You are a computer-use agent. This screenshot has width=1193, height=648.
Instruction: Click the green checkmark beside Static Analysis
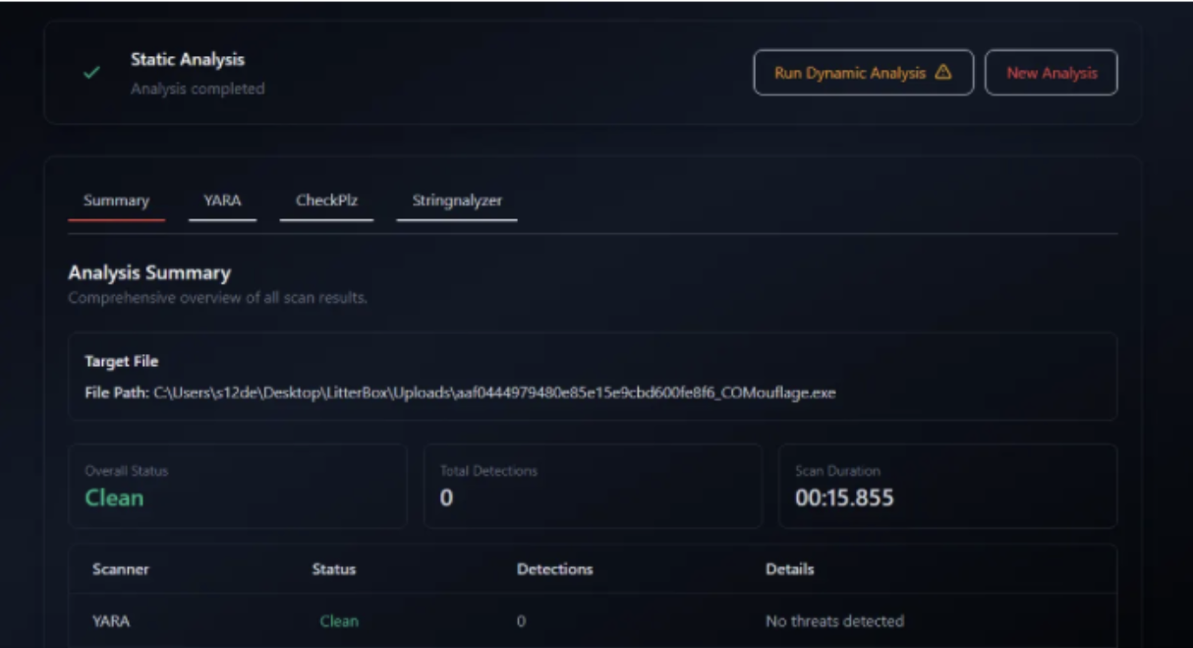[90, 73]
